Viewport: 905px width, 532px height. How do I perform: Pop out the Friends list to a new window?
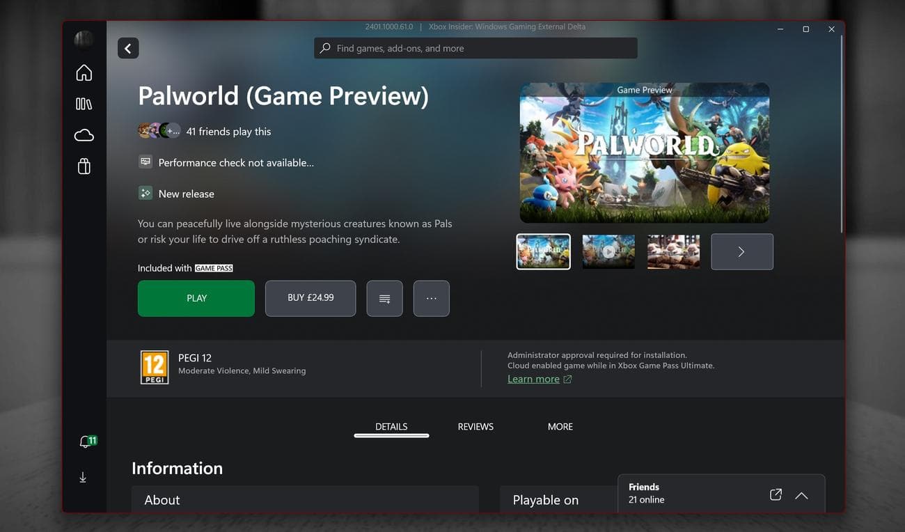pyautogui.click(x=775, y=494)
